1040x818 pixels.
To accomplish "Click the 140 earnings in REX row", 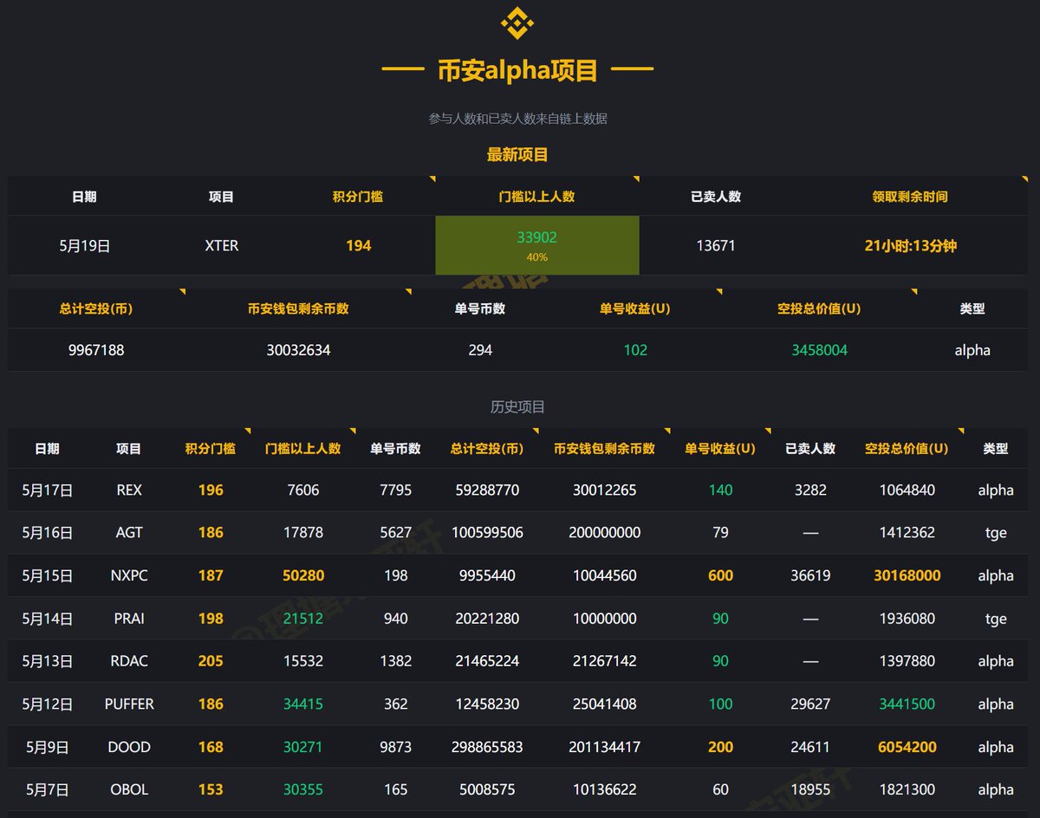I will point(720,490).
